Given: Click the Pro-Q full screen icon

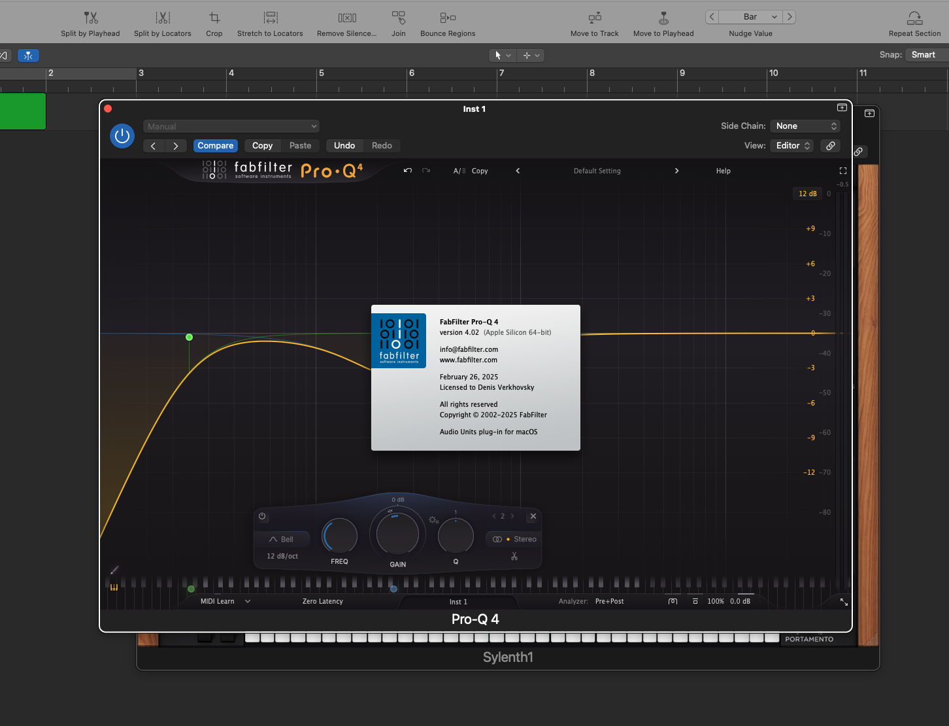Looking at the screenshot, I should click(x=842, y=171).
